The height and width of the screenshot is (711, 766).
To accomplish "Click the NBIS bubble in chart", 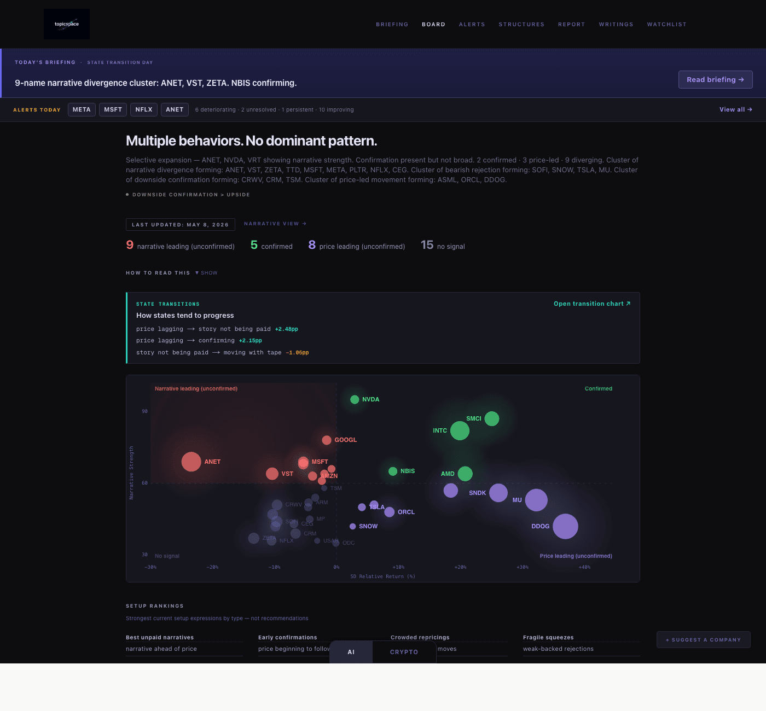I will click(393, 471).
